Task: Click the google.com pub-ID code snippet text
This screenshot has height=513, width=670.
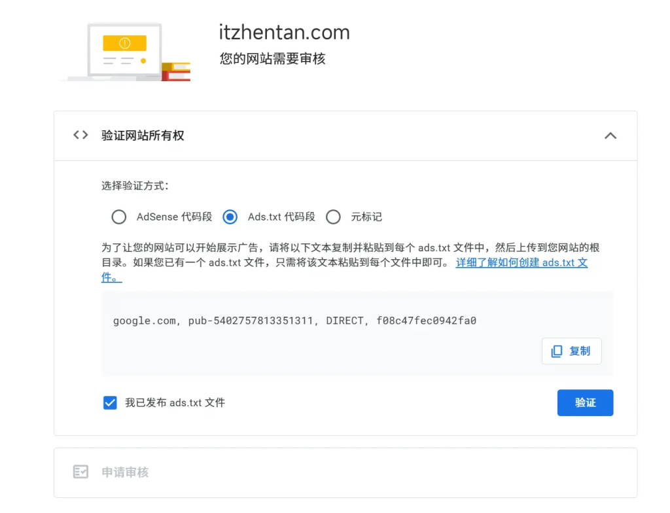Action: coord(294,321)
